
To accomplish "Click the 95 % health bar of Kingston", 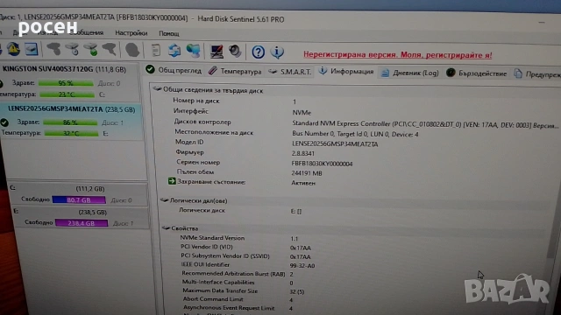I will pos(66,83).
